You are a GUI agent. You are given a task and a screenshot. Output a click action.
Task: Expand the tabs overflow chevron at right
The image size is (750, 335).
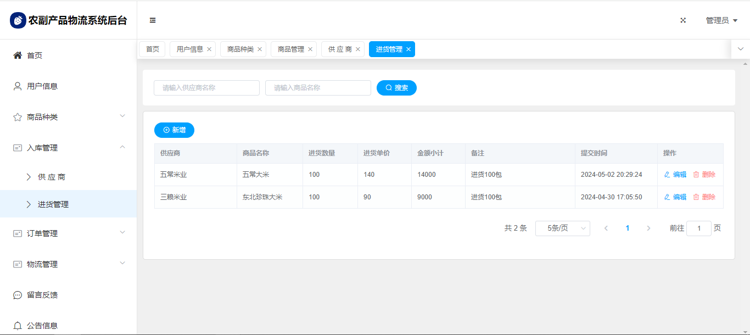(740, 49)
